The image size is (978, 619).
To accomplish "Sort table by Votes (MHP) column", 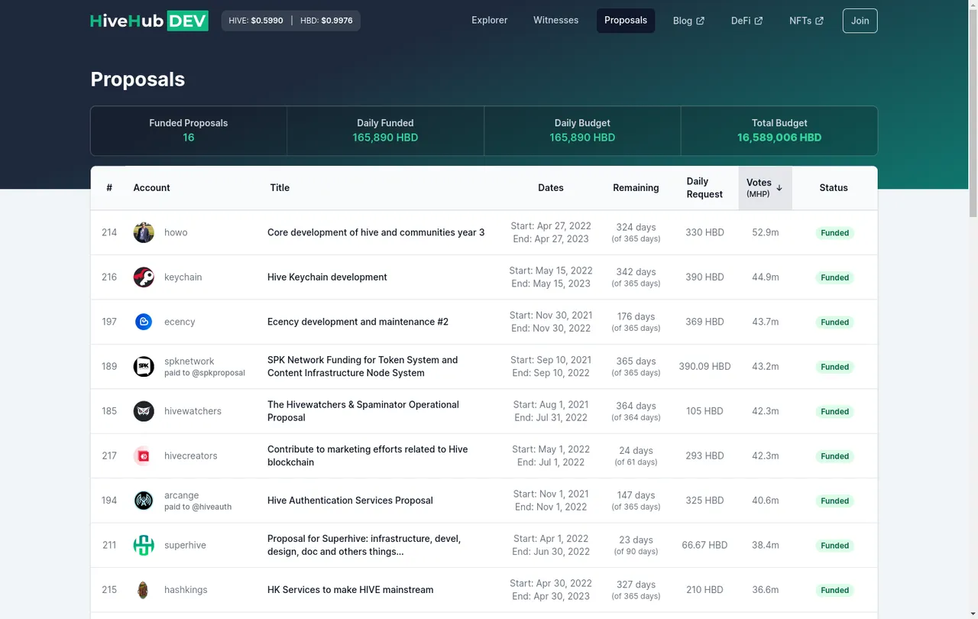I will [765, 188].
